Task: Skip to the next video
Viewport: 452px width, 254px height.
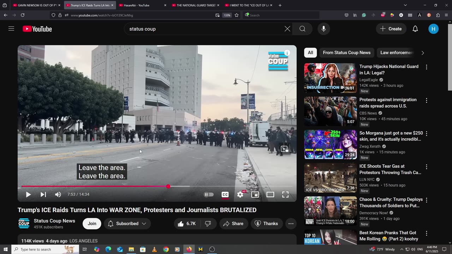Action: click(x=43, y=194)
